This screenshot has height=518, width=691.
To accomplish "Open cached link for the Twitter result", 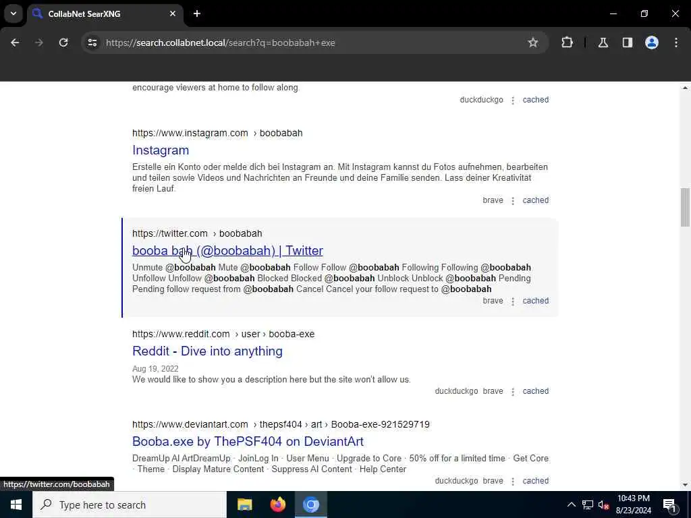I will pyautogui.click(x=535, y=301).
